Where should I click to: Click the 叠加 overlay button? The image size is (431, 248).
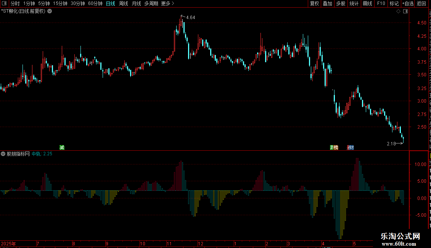328,3
